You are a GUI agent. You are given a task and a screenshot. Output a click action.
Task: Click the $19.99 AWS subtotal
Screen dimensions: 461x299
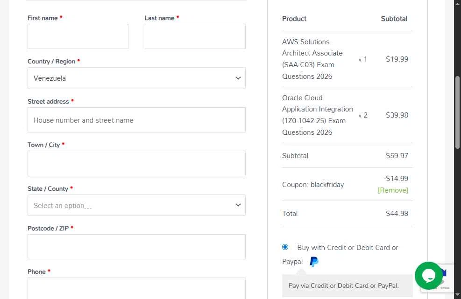(x=397, y=59)
